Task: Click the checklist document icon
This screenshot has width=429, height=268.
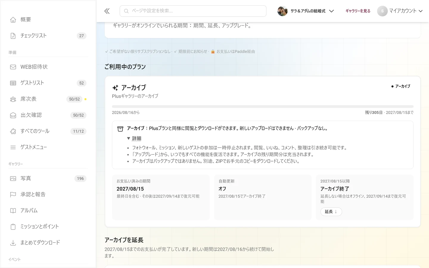Action: pyautogui.click(x=13, y=36)
